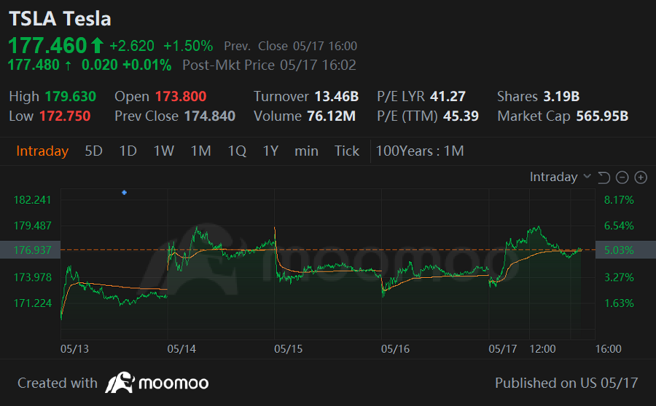Click the Low value 172.750

[x=65, y=116]
